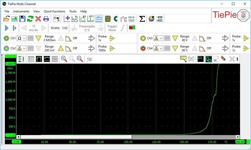Image resolution: width=251 pixels, height=150 pixels.
Task: Create an XY graph
Action: pyautogui.click(x=83, y=19)
